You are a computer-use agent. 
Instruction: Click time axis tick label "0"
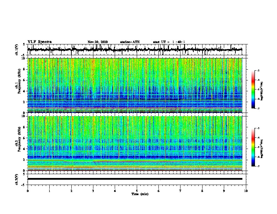(x=28, y=191)
